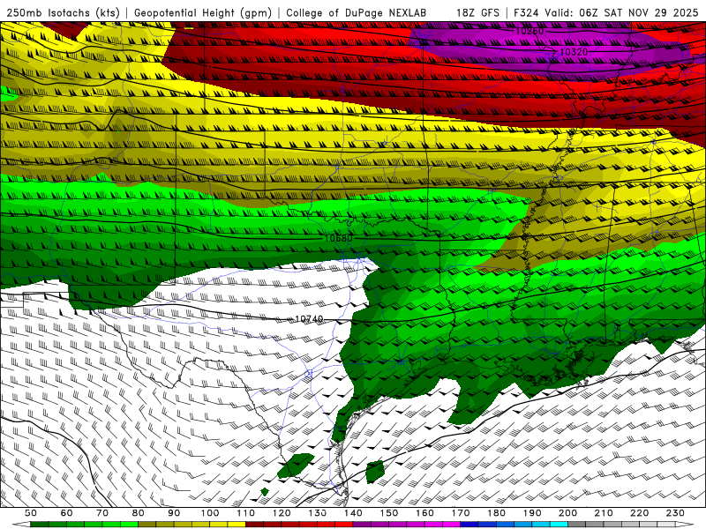Image resolution: width=706 pixels, height=529 pixels.
Task: Click the 10680 height contour label
Action: pyautogui.click(x=339, y=238)
